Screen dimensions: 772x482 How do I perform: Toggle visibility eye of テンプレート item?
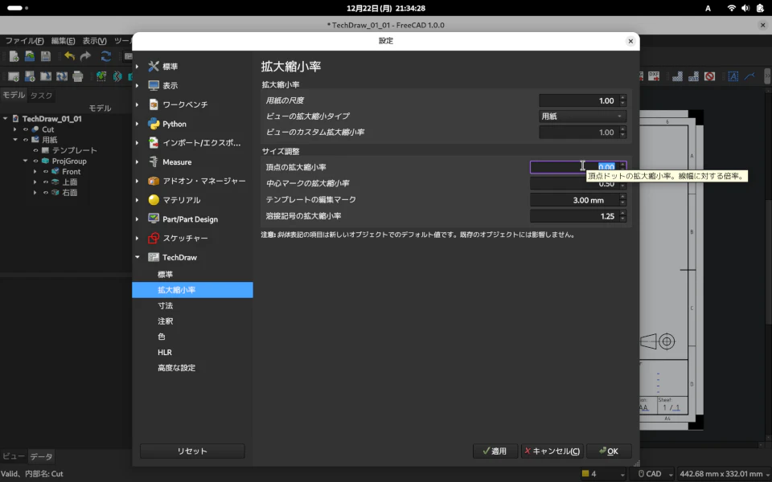[35, 150]
